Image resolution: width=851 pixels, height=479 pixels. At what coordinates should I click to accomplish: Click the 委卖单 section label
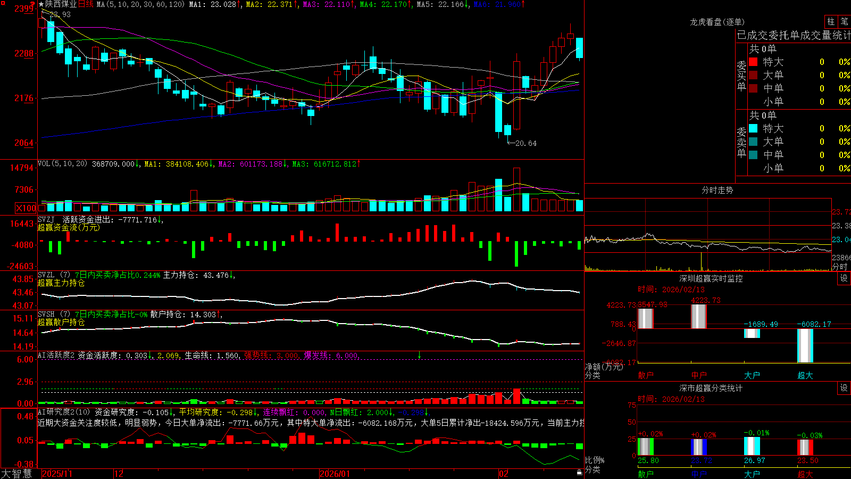coord(741,142)
